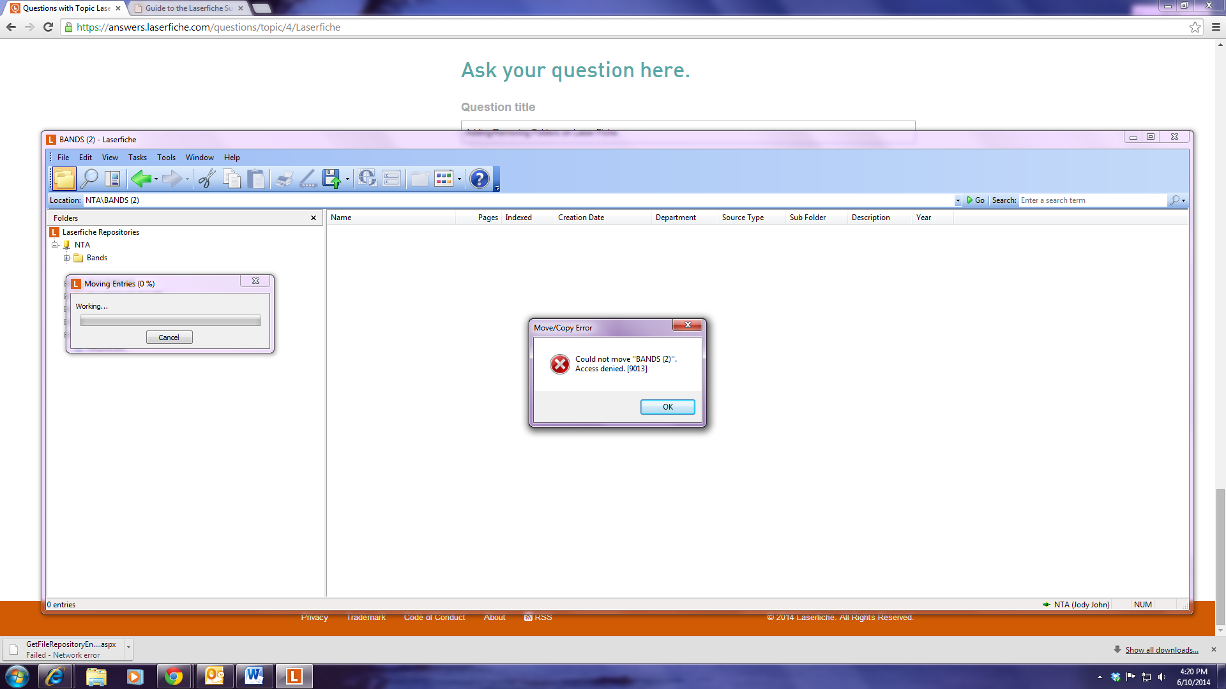Click the Moving Entries progress bar
This screenshot has height=689, width=1226.
(170, 321)
